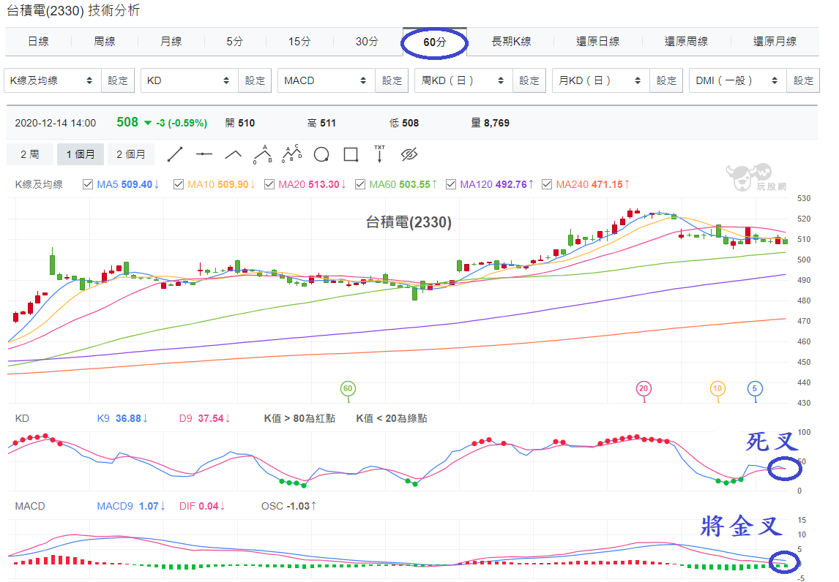Click the MA20 marker on time axis
839x582 pixels.
644,388
